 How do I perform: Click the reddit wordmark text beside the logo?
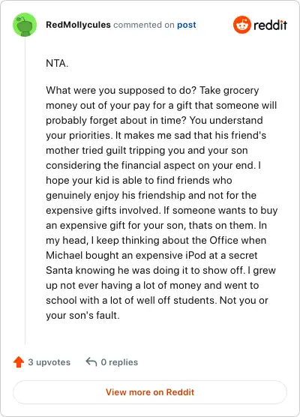tap(270, 25)
